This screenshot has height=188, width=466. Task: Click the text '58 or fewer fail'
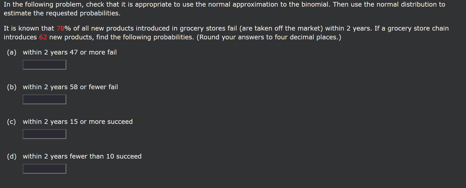tap(94, 87)
